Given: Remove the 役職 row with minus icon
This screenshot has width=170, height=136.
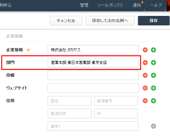Looking at the screenshot, I should click(x=145, y=75).
